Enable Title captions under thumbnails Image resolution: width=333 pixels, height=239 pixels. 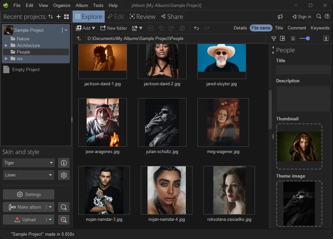(279, 28)
